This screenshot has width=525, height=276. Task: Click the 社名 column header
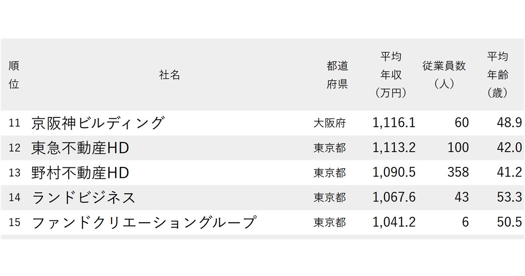click(x=170, y=75)
